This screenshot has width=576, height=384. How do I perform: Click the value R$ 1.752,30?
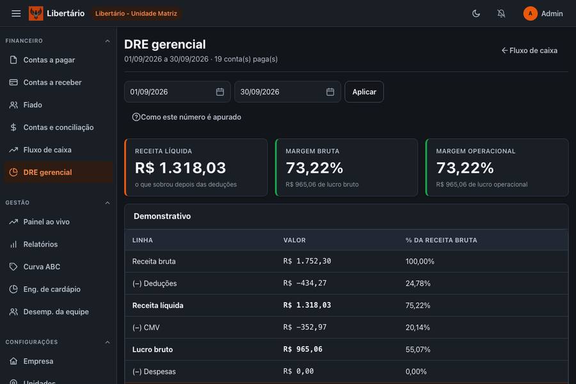point(307,261)
